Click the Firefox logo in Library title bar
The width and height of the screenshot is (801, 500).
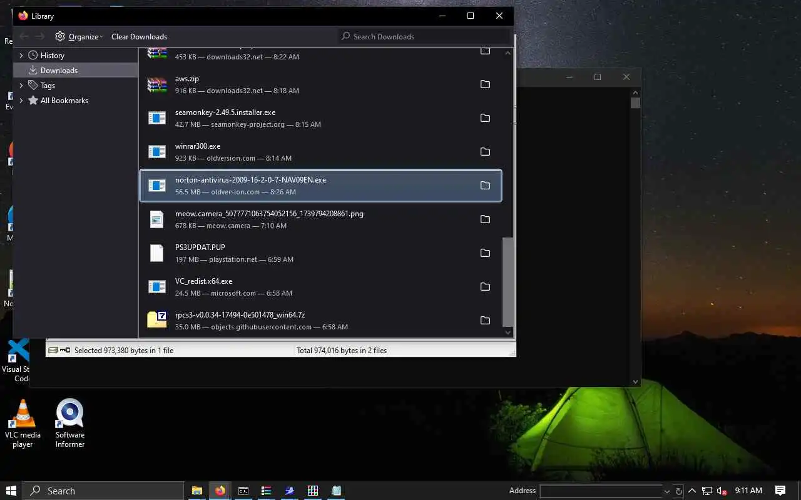(23, 16)
